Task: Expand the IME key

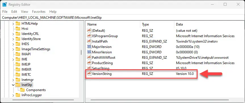Action: [13, 60]
